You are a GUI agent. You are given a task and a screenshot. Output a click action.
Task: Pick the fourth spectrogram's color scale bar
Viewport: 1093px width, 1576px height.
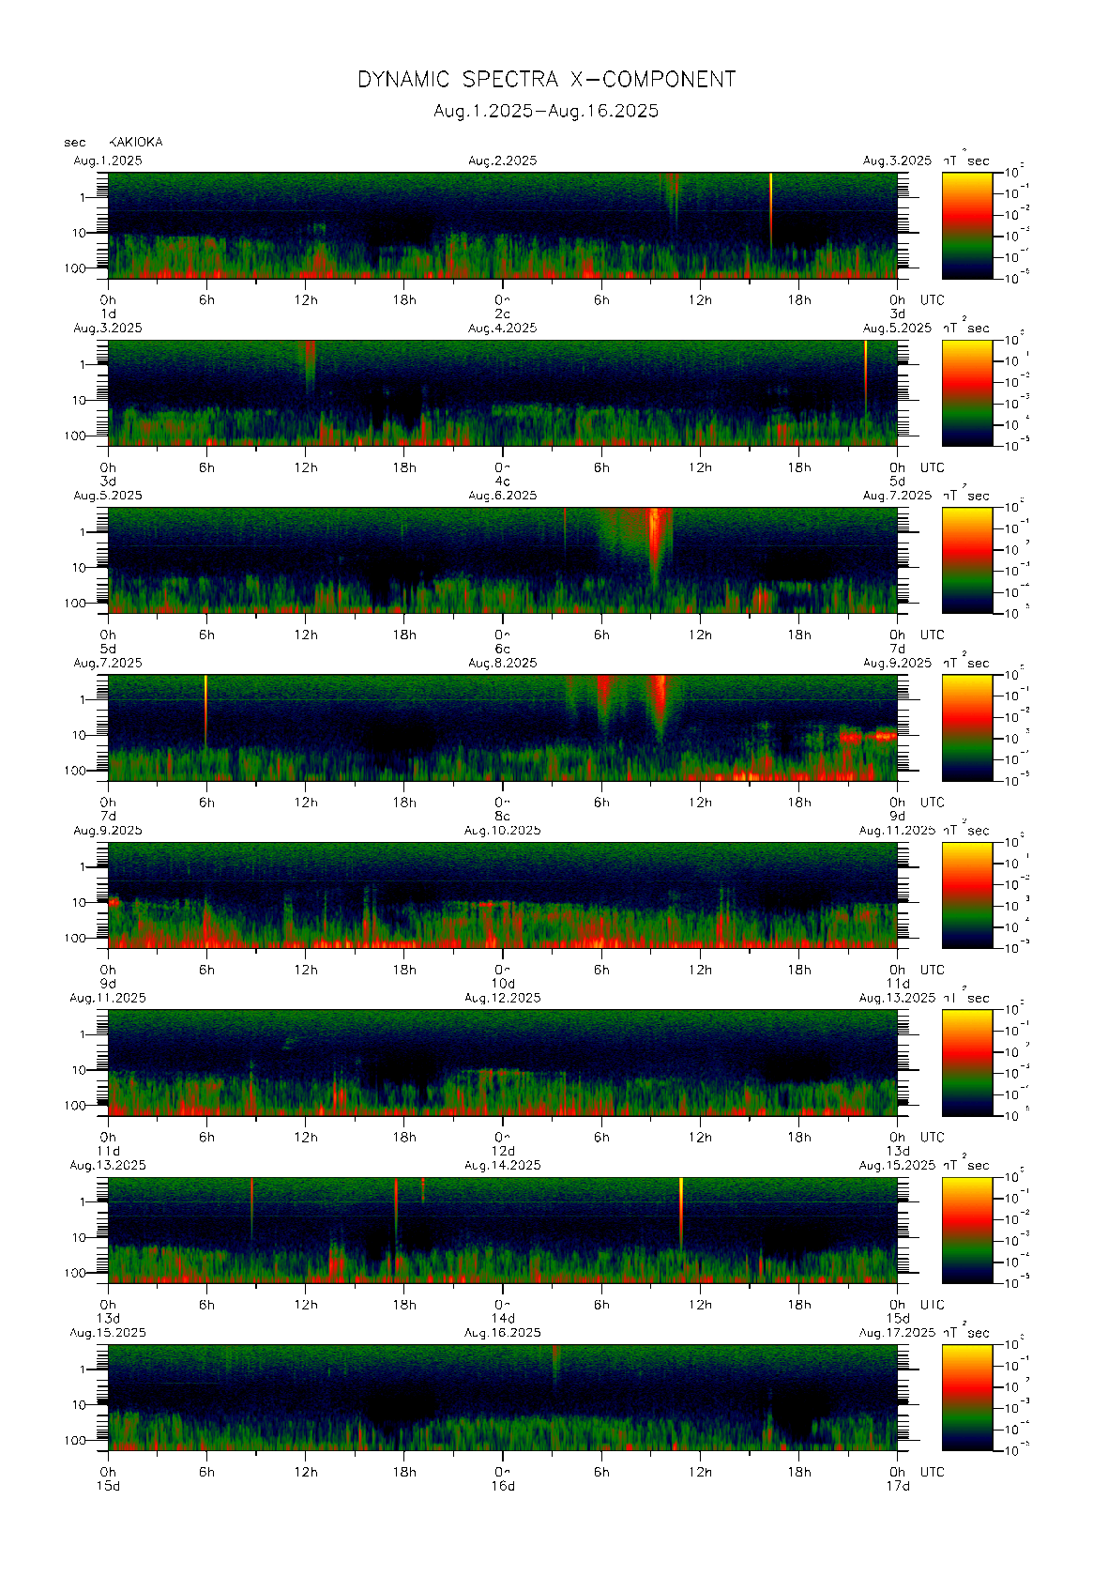click(x=966, y=727)
